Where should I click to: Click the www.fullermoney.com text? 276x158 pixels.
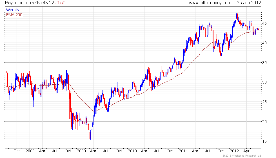(210, 3)
